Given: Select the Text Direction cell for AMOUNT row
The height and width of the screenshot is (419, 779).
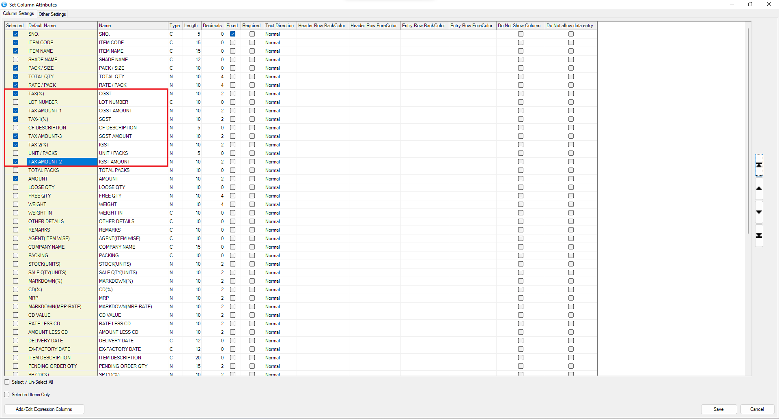Looking at the screenshot, I should pos(280,179).
